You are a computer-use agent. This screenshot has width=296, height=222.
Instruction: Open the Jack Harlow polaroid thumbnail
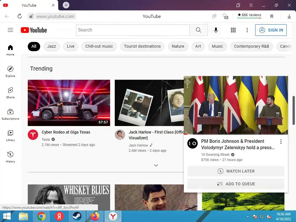coord(149,103)
